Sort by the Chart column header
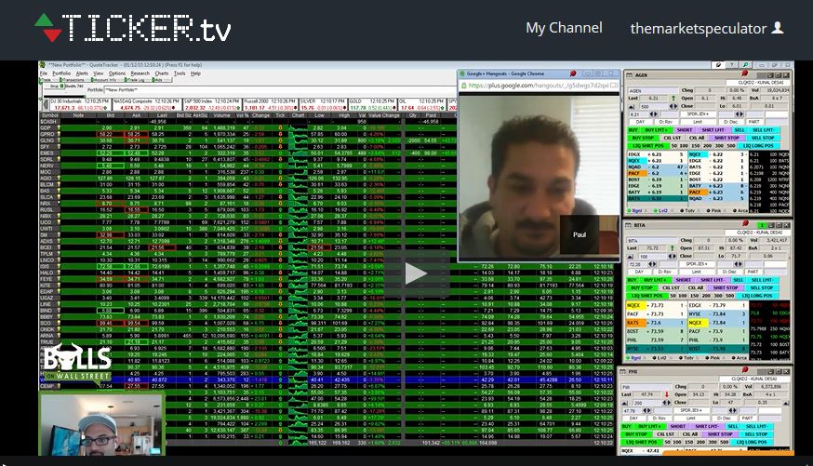The image size is (813, 466). [x=298, y=115]
